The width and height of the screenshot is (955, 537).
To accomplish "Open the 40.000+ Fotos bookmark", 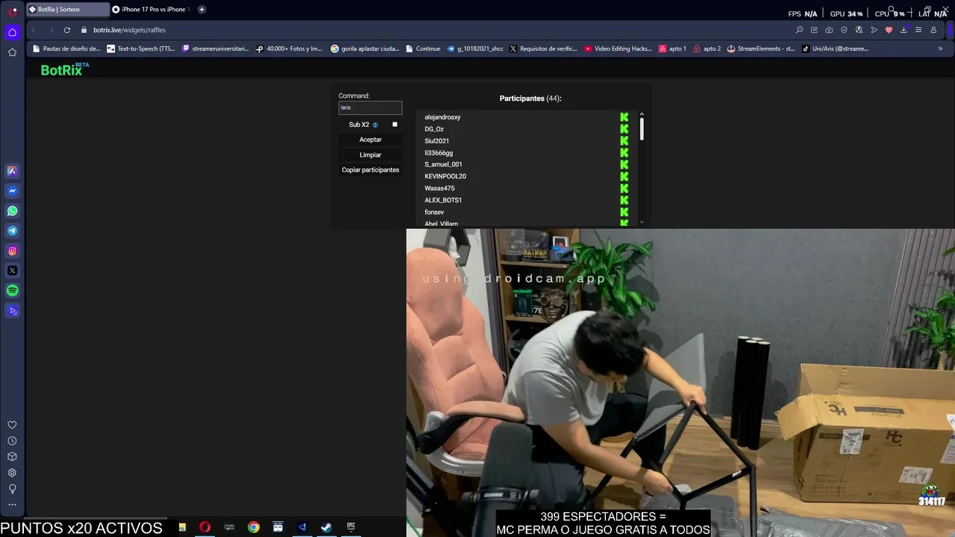I will (289, 48).
